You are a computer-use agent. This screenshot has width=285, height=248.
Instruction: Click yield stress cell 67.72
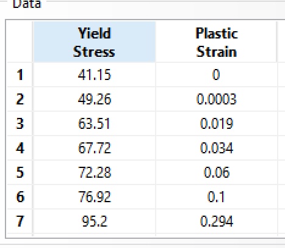pos(95,148)
